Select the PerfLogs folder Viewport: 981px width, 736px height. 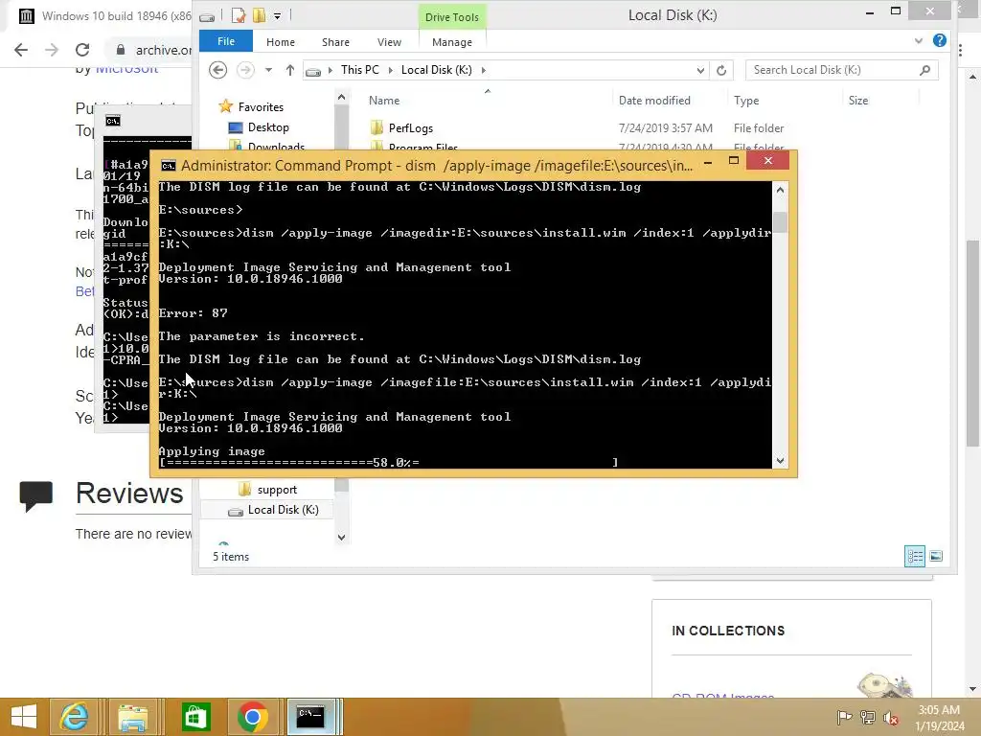coord(410,127)
